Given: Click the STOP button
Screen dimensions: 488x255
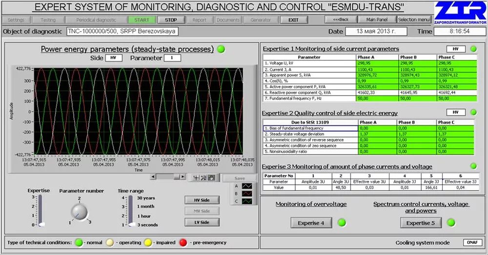Looking at the screenshot, I should (x=171, y=20).
